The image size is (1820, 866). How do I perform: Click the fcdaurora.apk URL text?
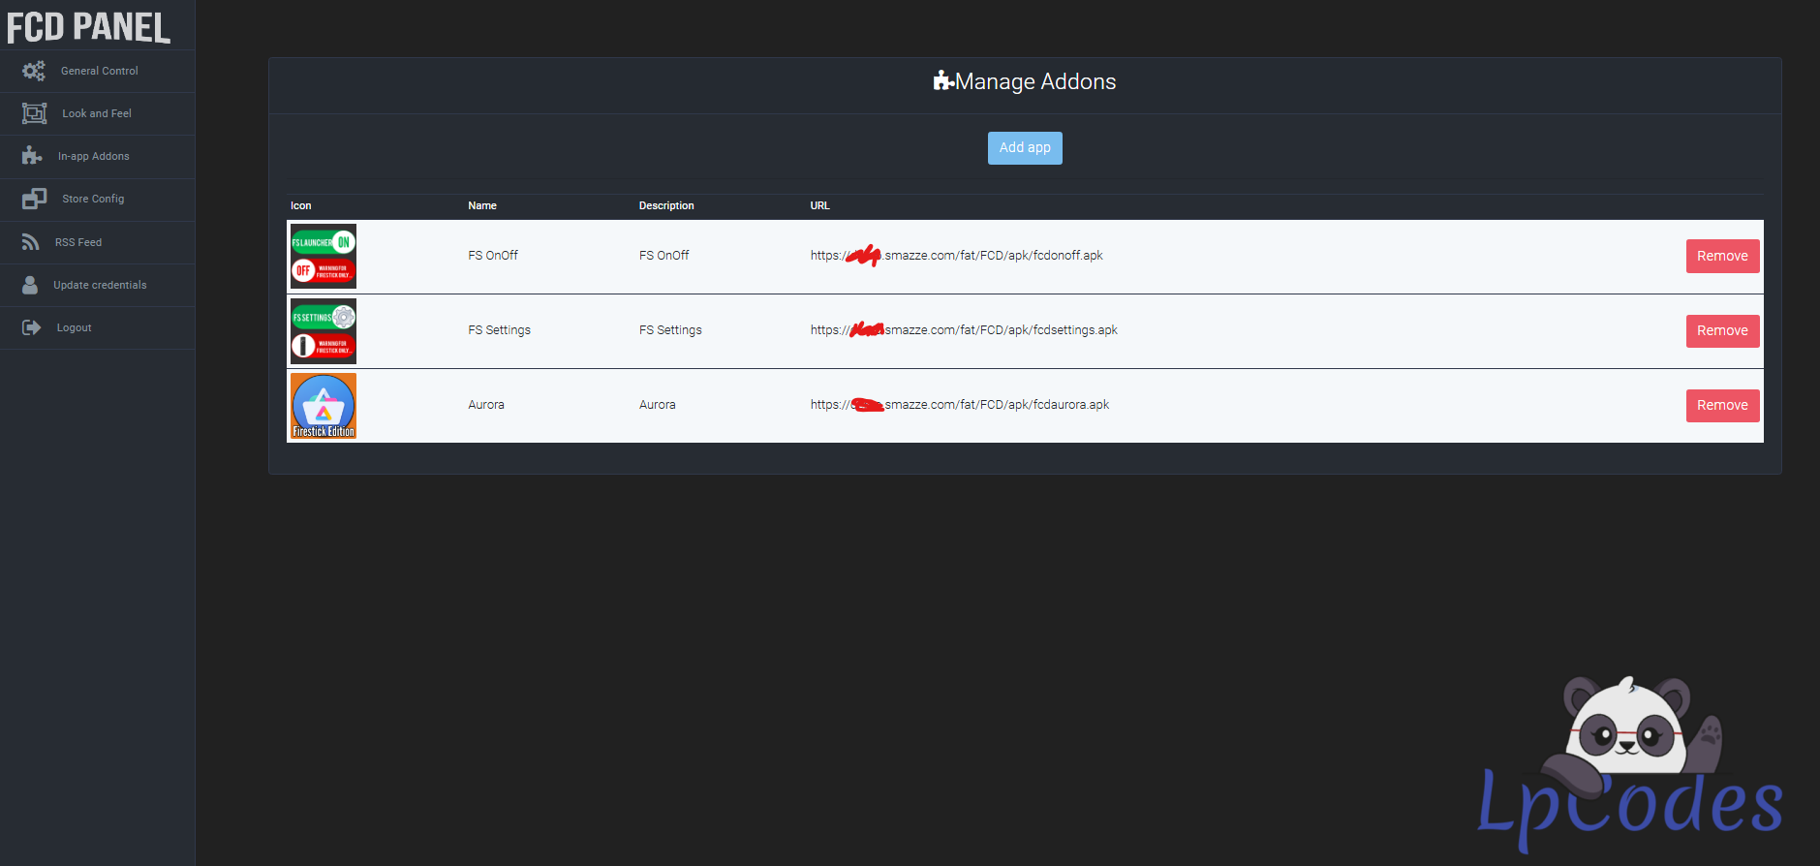(x=996, y=405)
